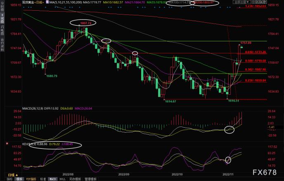Click the 另存模板 button
The width and height of the screenshot is (284, 181).
75,179
